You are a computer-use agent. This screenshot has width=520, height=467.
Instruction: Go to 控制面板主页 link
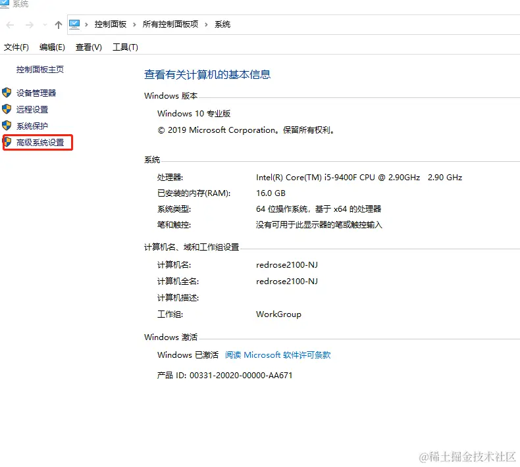click(39, 69)
